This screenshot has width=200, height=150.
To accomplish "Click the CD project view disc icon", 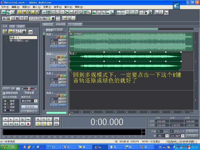I will (x=13, y=12).
